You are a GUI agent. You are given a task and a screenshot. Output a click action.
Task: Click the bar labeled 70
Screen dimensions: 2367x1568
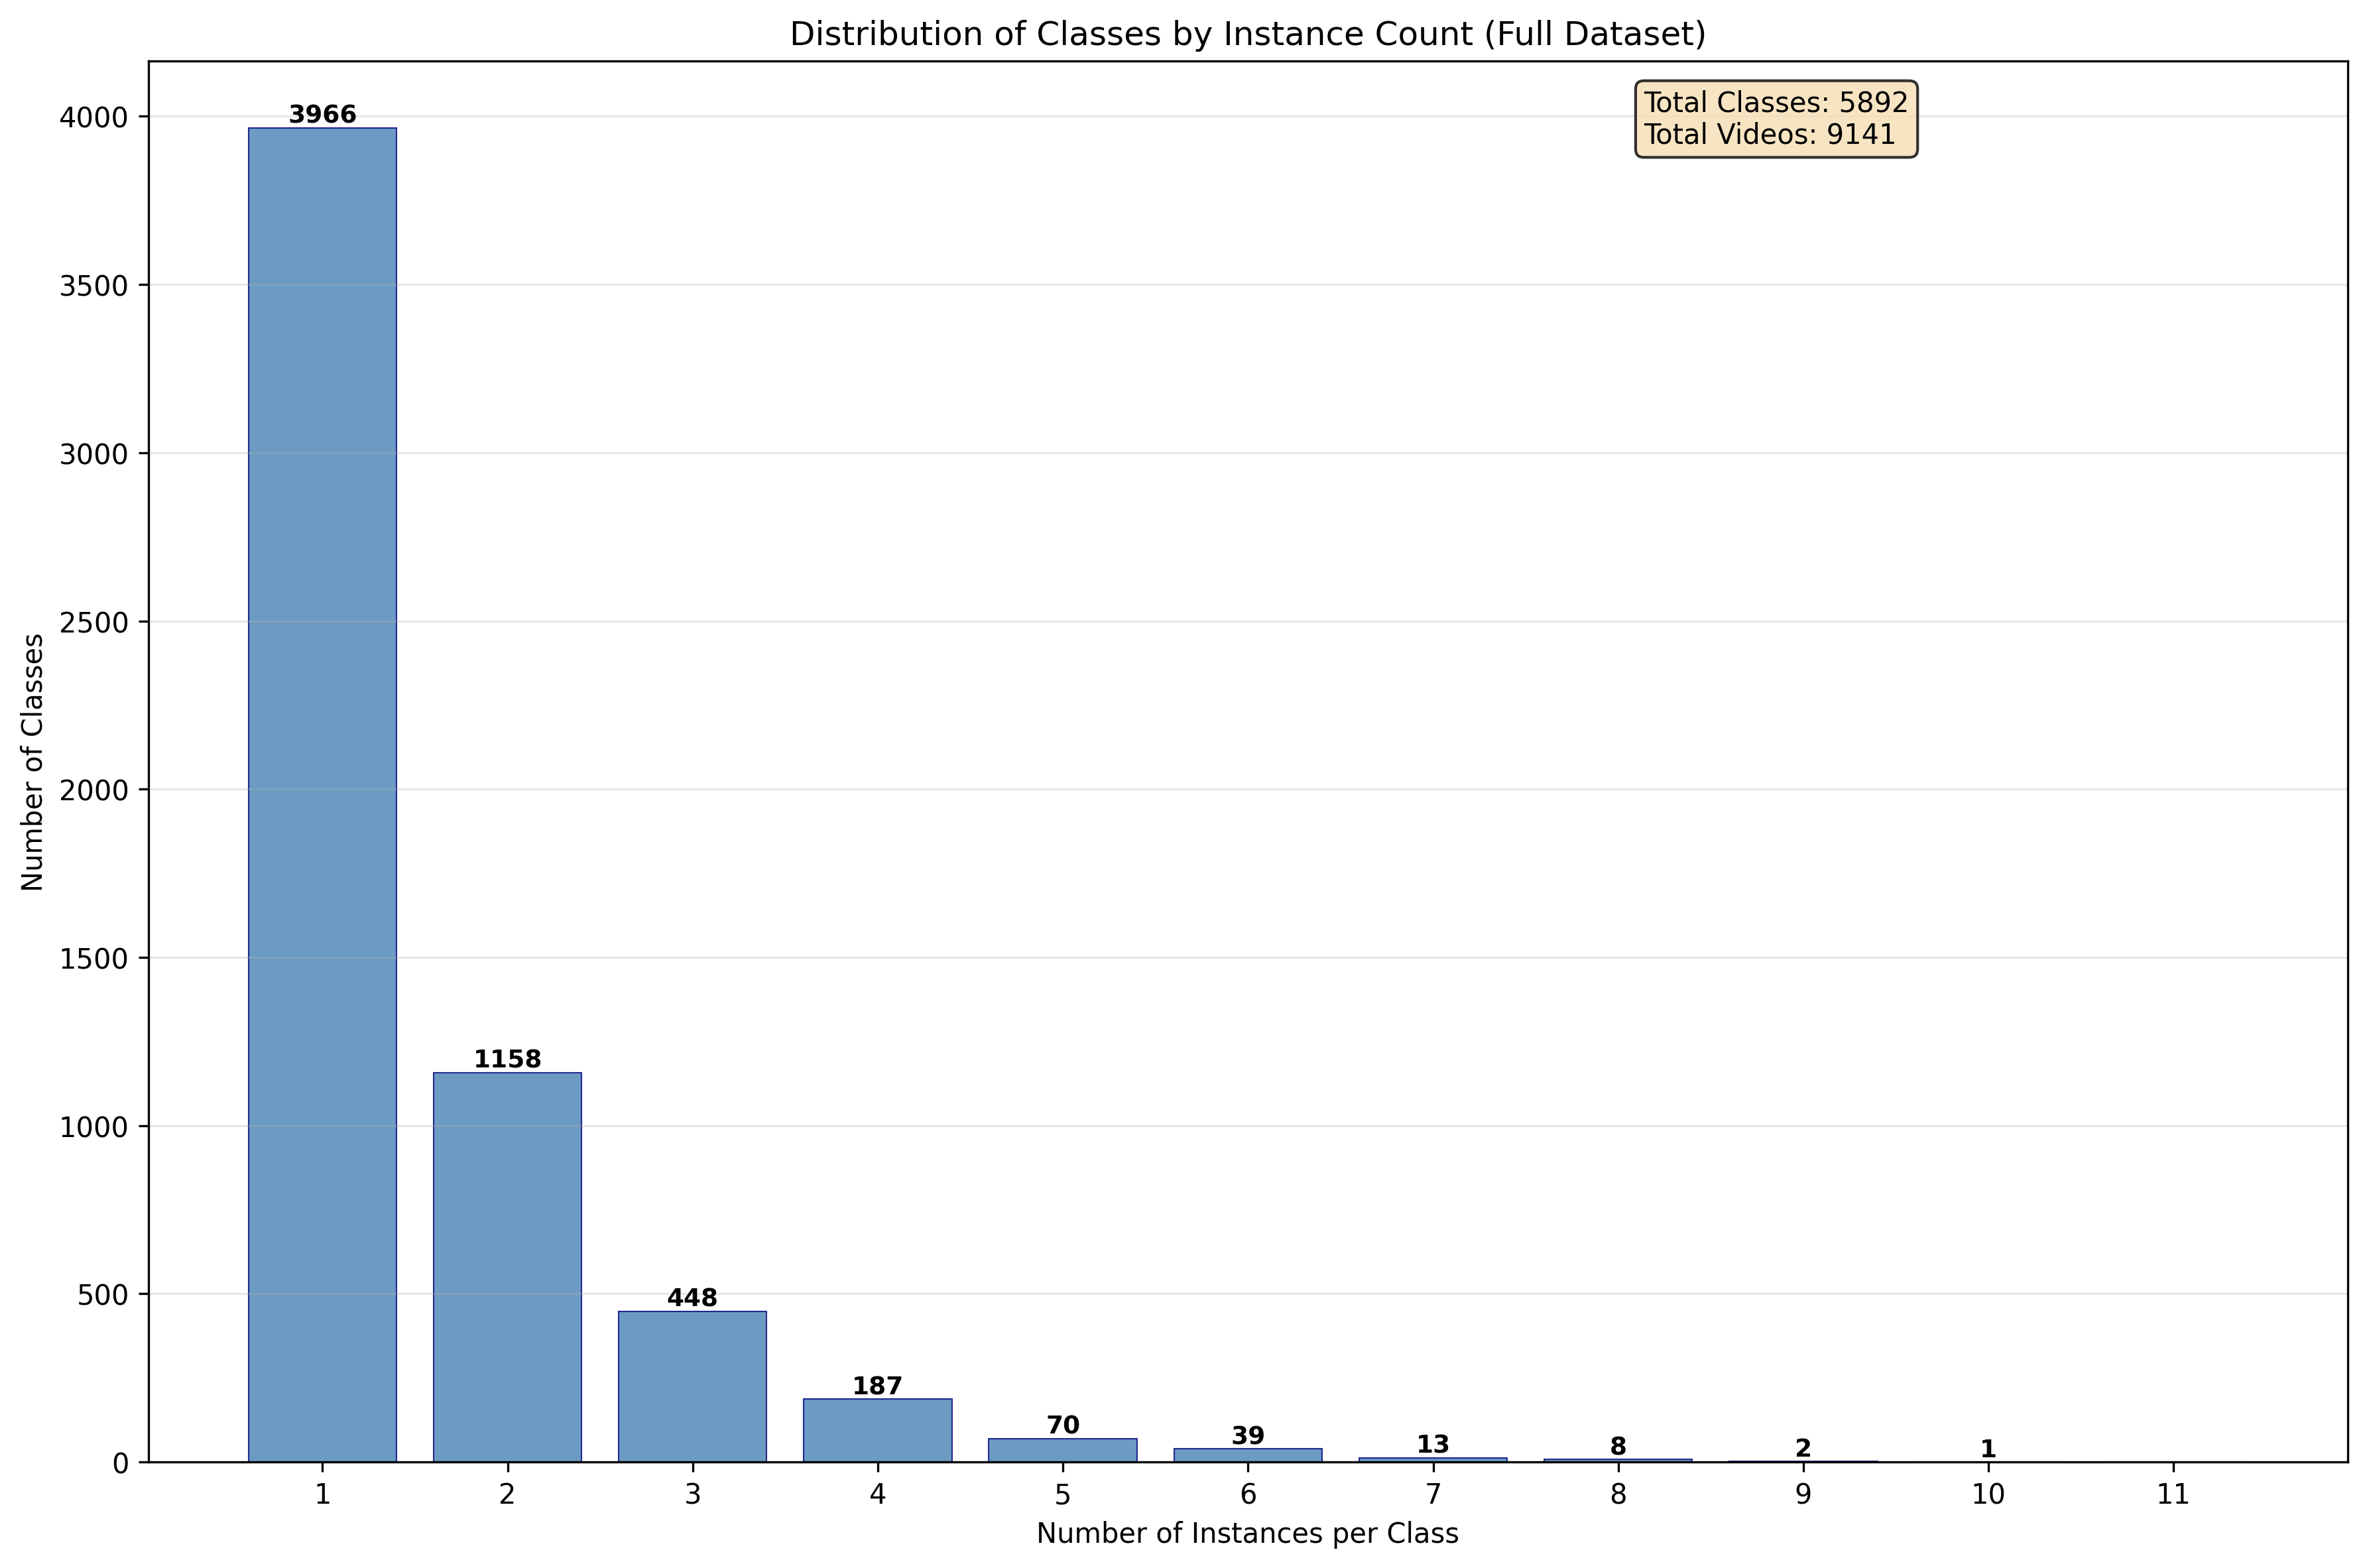1062,1450
